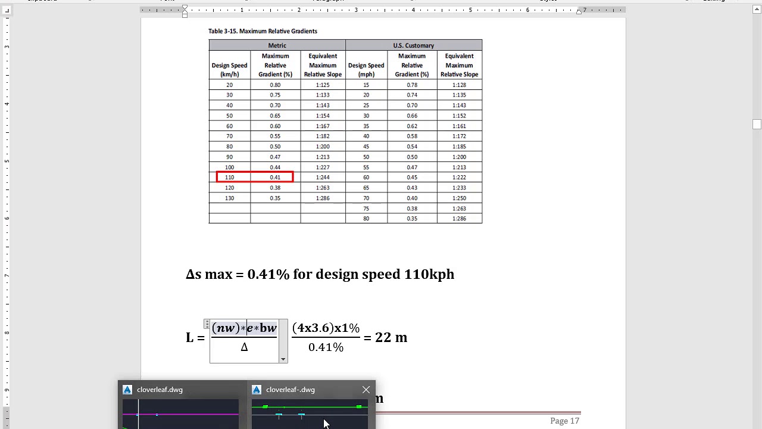Click the scrollbar up arrow
The width and height of the screenshot is (762, 429).
[757, 10]
